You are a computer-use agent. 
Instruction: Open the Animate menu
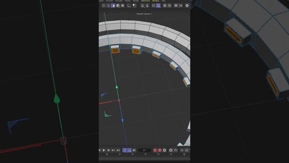tap(109, 1)
